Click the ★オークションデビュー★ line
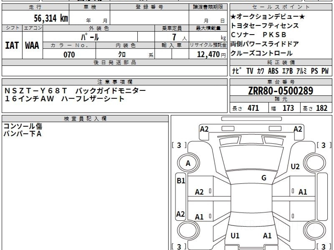334x250 pixels. click(268, 17)
